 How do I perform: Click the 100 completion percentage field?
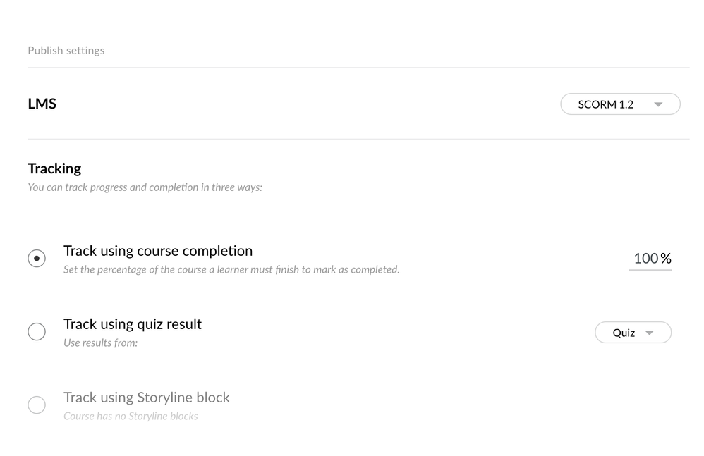[x=645, y=259]
